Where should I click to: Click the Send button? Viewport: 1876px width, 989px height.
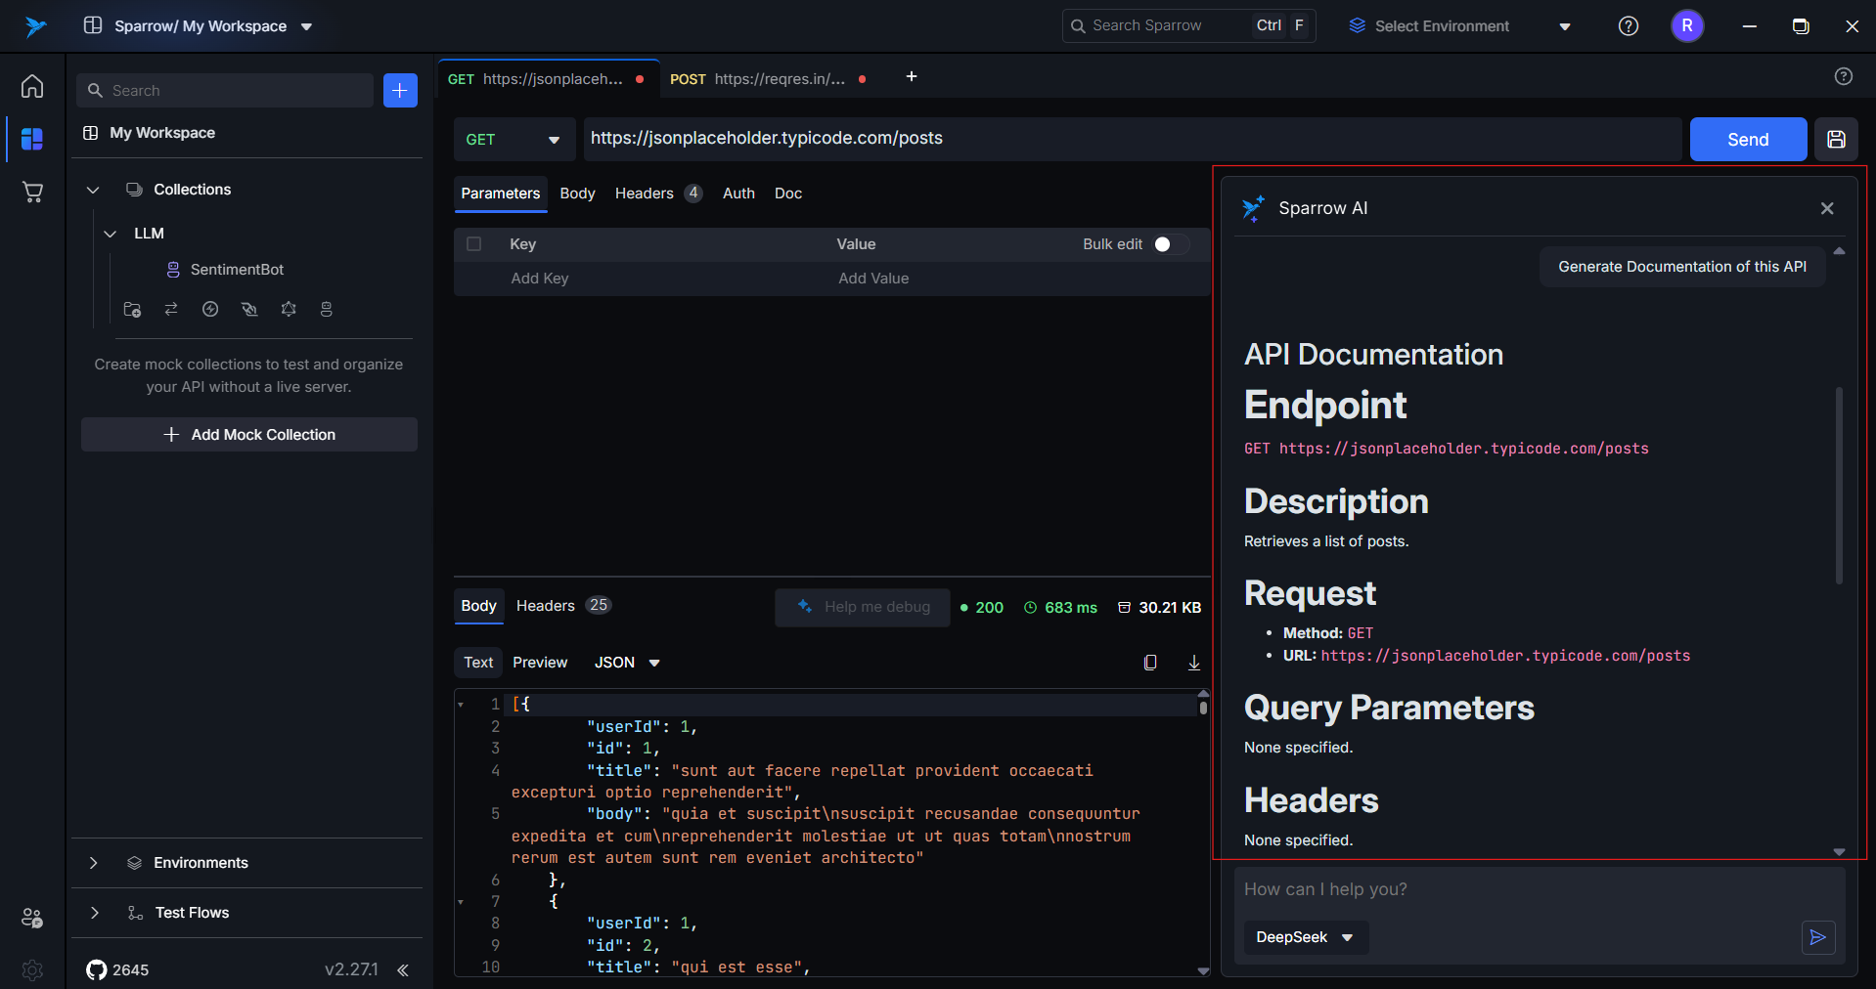pyautogui.click(x=1748, y=139)
